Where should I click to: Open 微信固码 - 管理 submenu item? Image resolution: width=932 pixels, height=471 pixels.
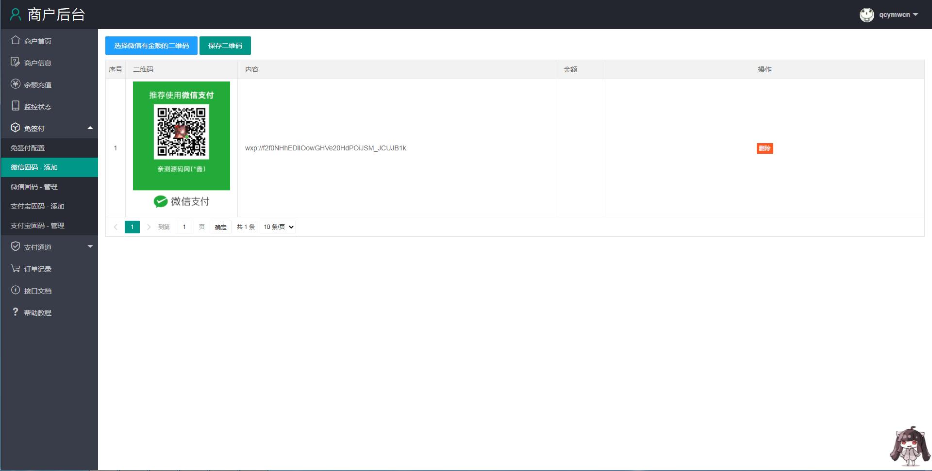pyautogui.click(x=49, y=187)
